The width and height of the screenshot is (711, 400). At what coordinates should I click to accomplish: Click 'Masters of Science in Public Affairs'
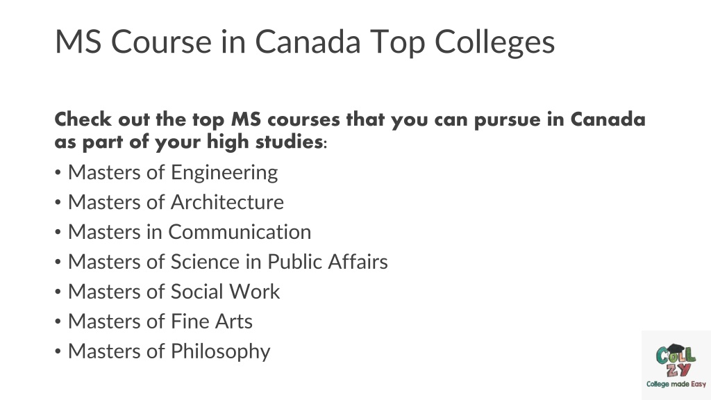point(228,262)
